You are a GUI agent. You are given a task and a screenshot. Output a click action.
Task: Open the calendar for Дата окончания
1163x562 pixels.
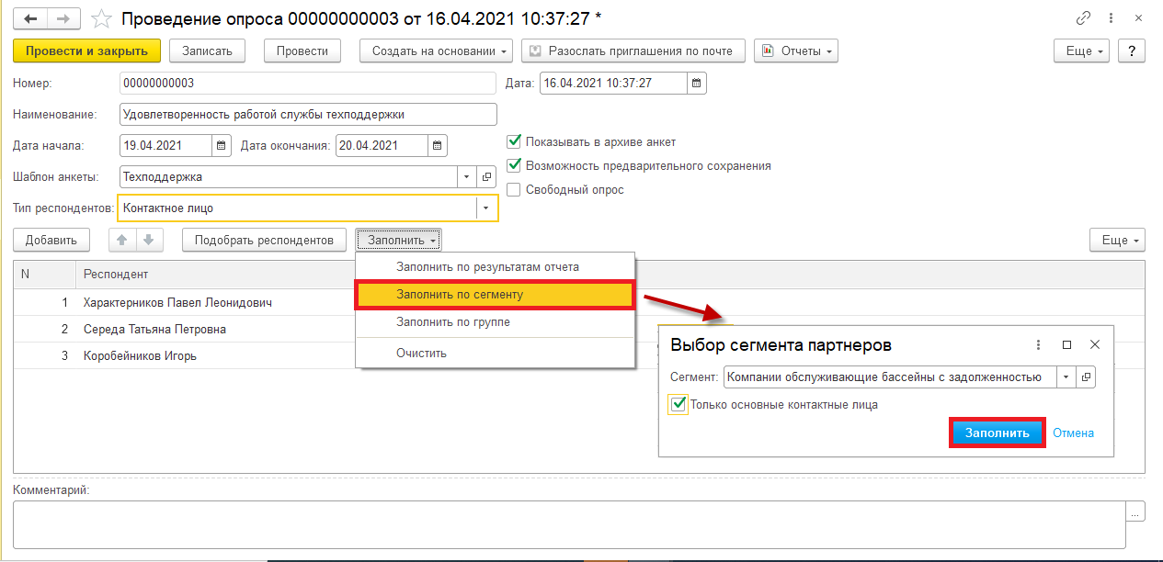point(438,145)
